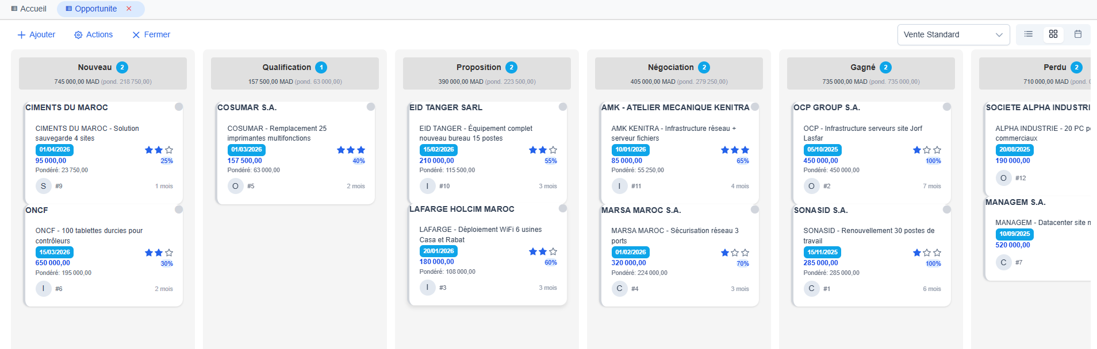Image resolution: width=1097 pixels, height=349 pixels.
Task: Click the S avatar on card #9
Action: [x=44, y=186]
